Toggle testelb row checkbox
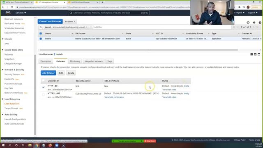Image resolution: width=263 pixels, height=148 pixels. click(x=41, y=39)
